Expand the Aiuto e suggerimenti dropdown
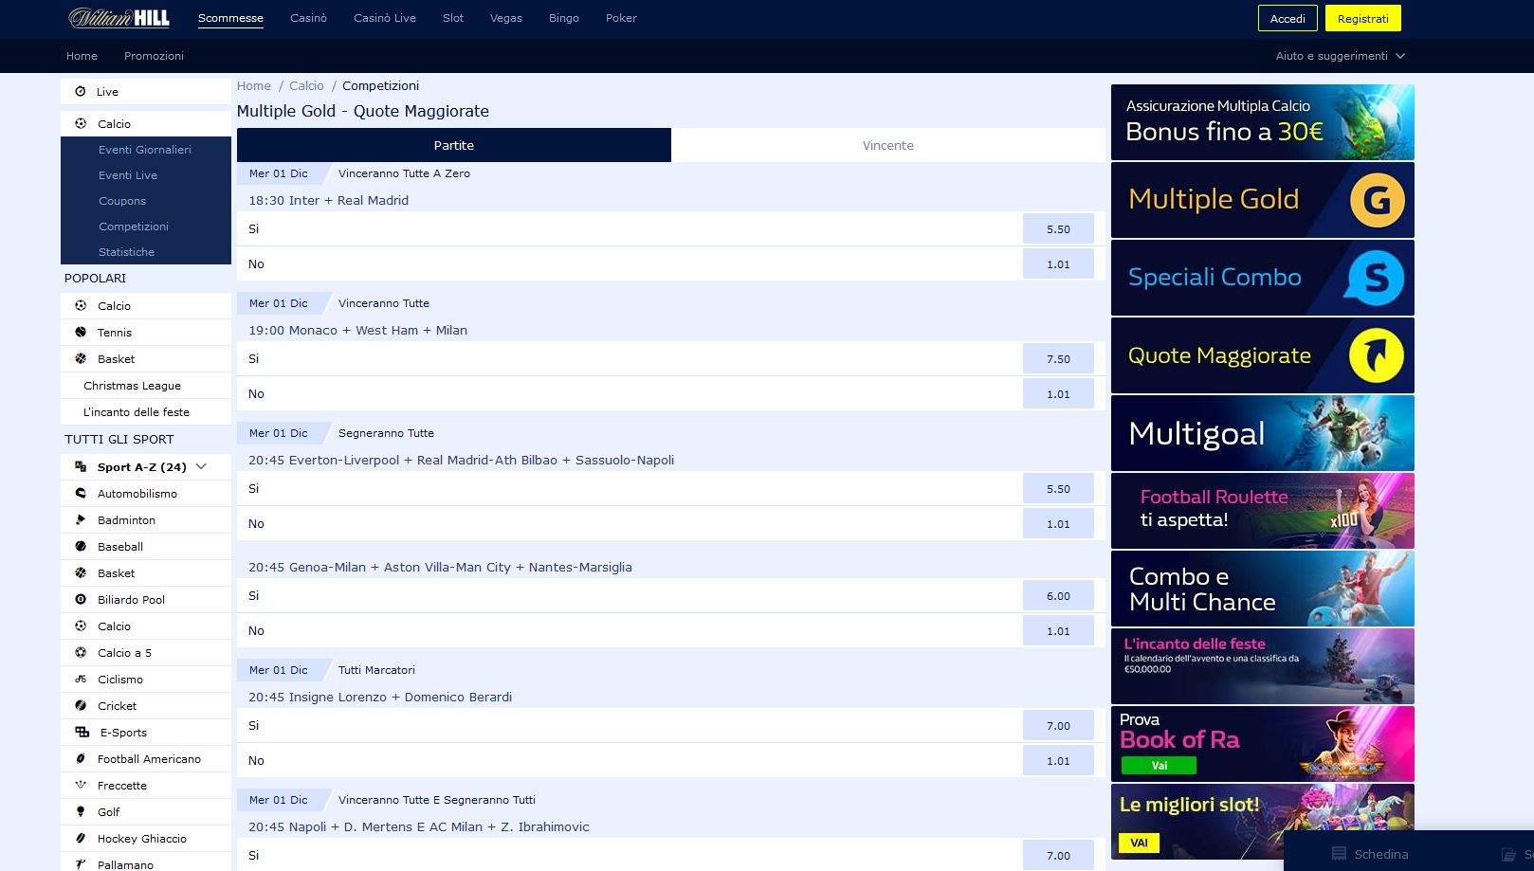 coord(1340,56)
